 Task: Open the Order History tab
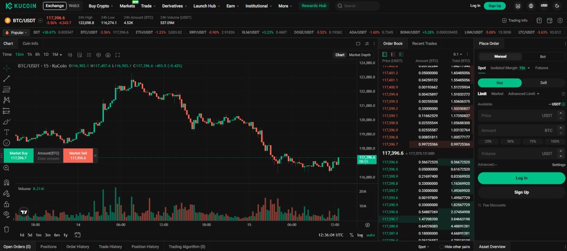(x=77, y=247)
